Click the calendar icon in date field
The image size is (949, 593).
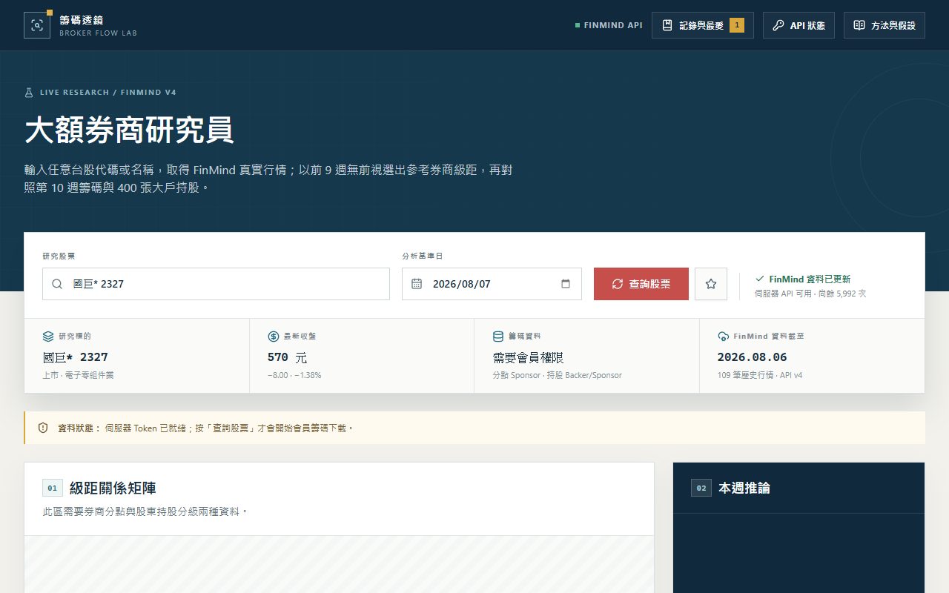(417, 284)
